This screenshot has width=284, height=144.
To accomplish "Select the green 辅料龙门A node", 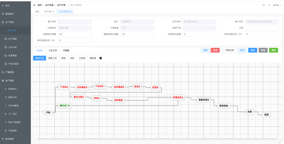I will click(65, 105).
